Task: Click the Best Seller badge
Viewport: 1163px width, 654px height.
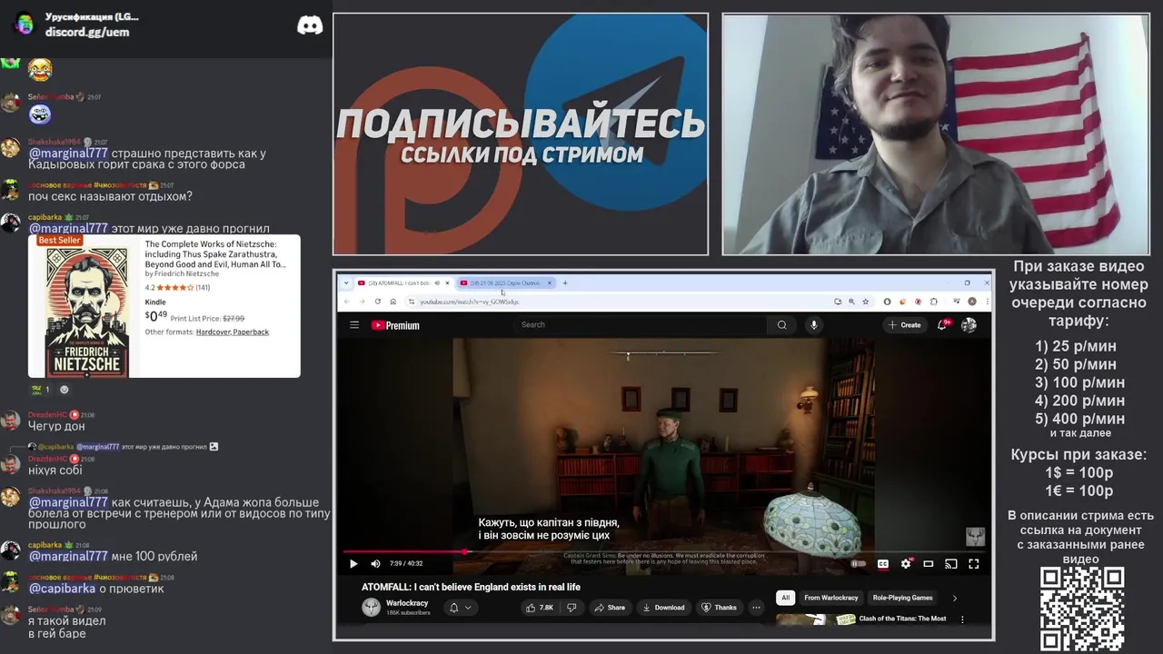Action: [59, 240]
